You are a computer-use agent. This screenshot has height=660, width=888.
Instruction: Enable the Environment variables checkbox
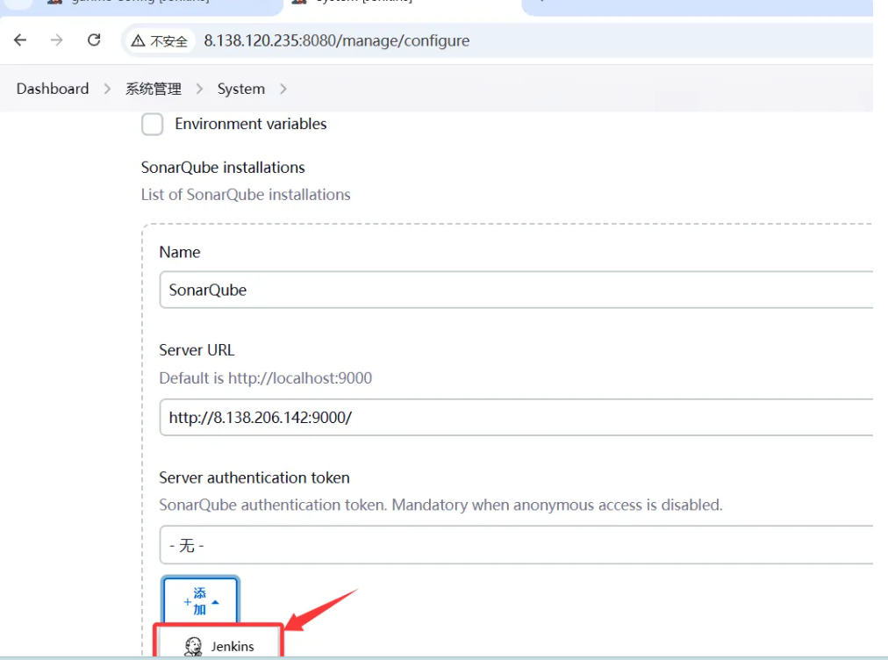(x=153, y=124)
